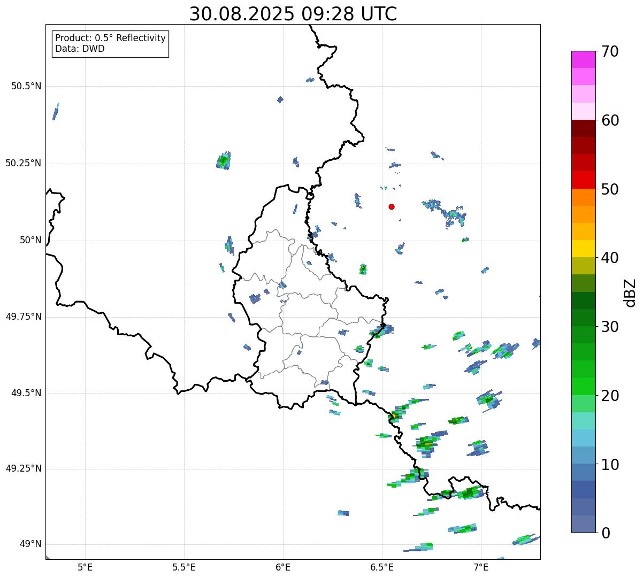The image size is (643, 578).
Task: Click the 7°E longitude label
Action: [481, 567]
